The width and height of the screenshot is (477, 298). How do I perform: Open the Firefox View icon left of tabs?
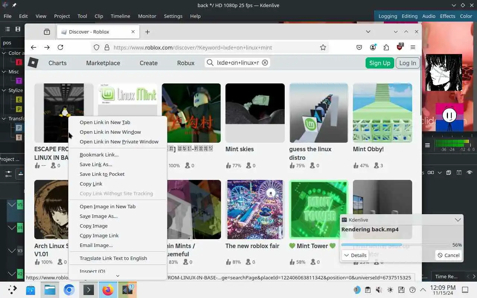[x=47, y=32]
